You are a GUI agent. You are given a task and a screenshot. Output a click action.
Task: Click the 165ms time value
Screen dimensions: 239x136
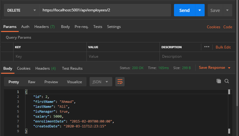164,68
